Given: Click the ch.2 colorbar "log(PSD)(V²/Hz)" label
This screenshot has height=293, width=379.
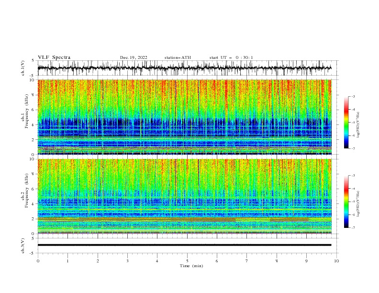Looking at the screenshot, I should pos(358,204).
